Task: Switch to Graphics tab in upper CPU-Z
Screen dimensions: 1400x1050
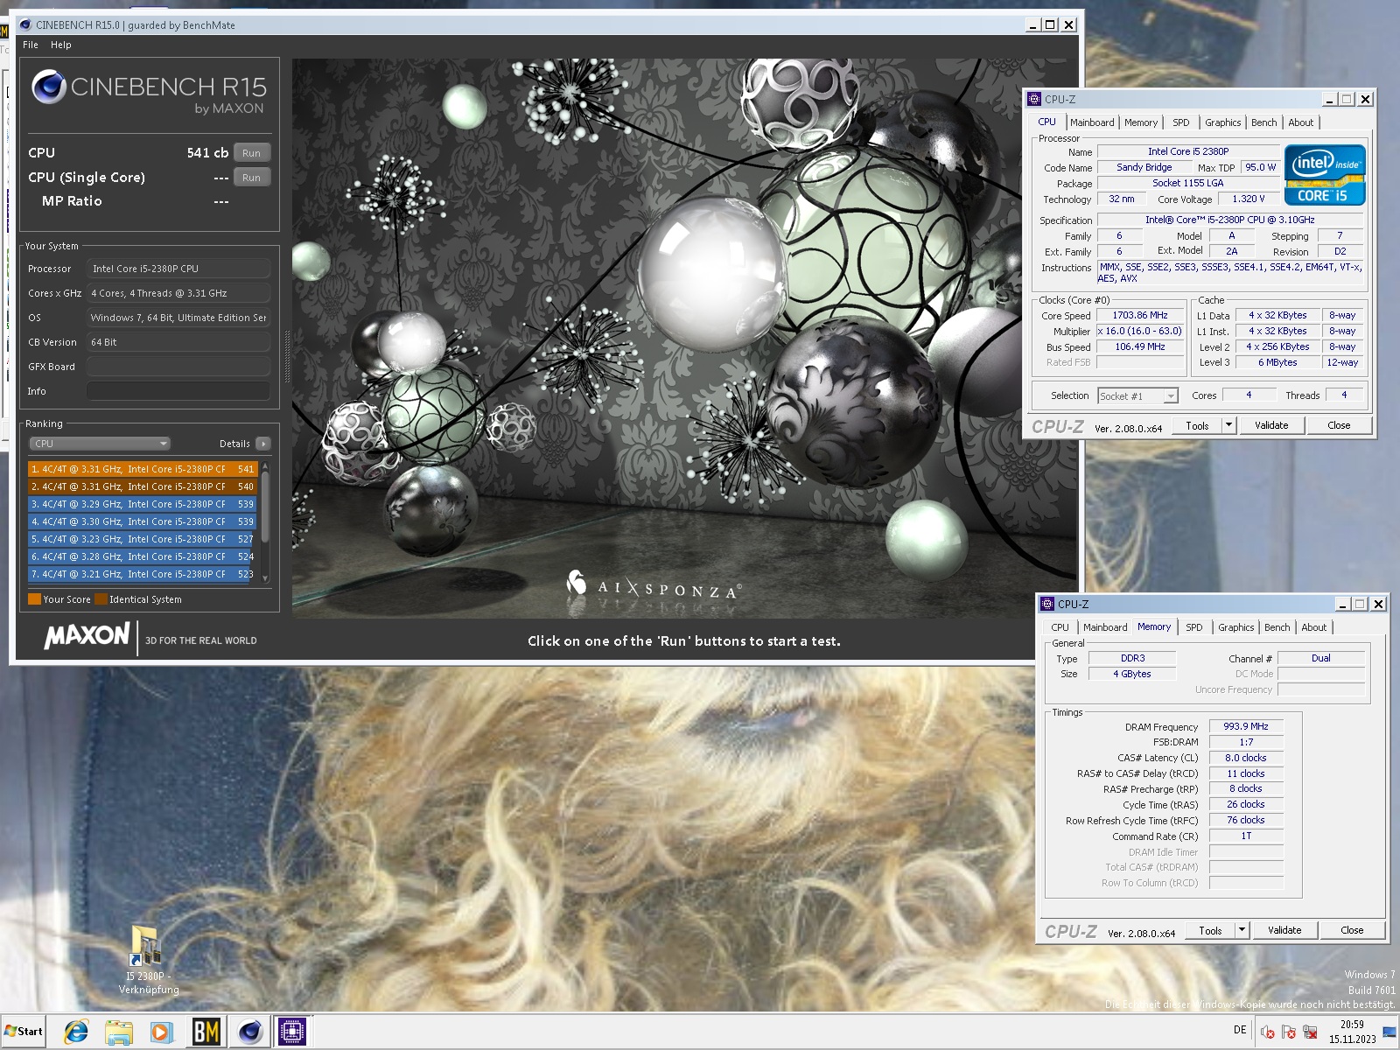Action: click(1222, 122)
